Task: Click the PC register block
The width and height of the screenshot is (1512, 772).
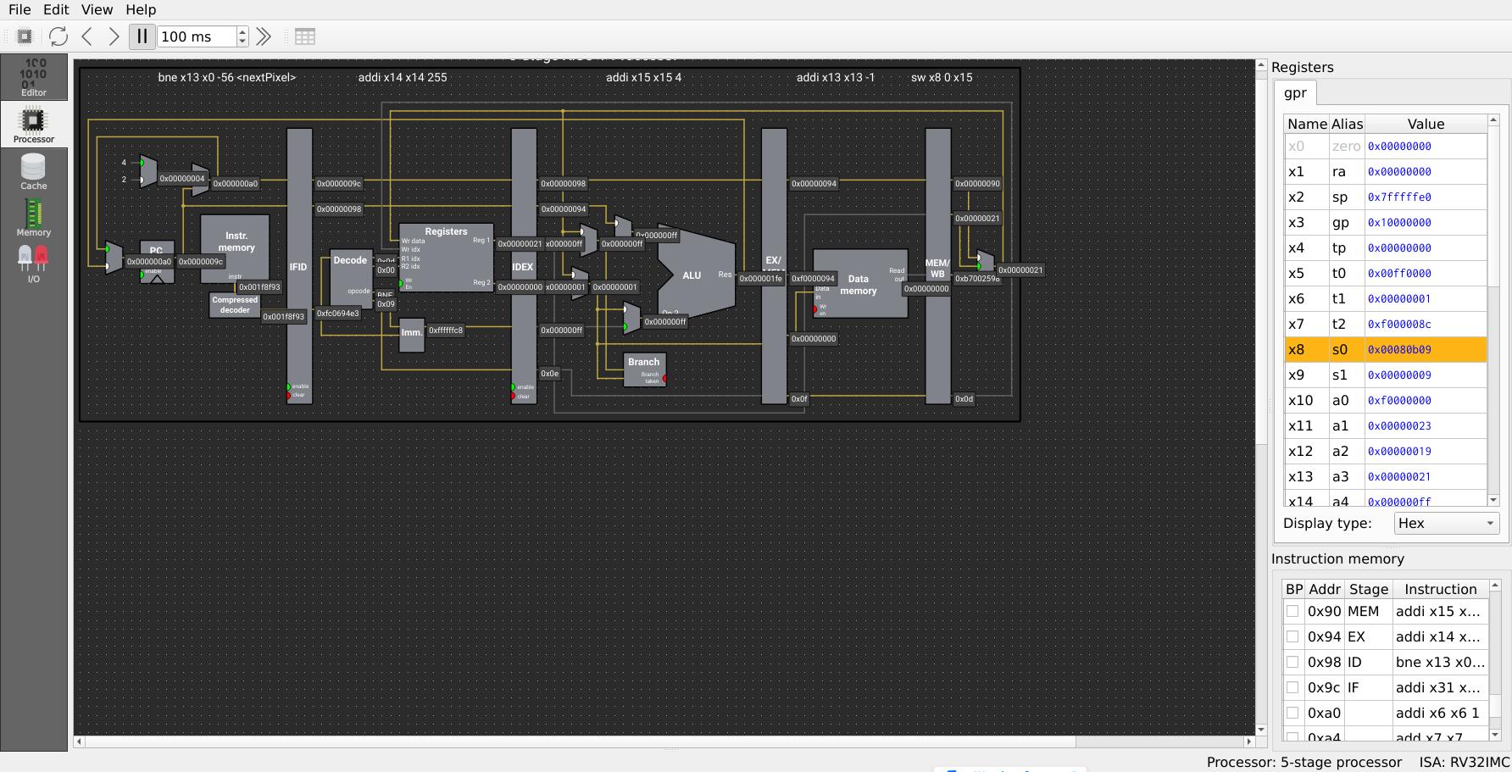Action: (x=157, y=262)
